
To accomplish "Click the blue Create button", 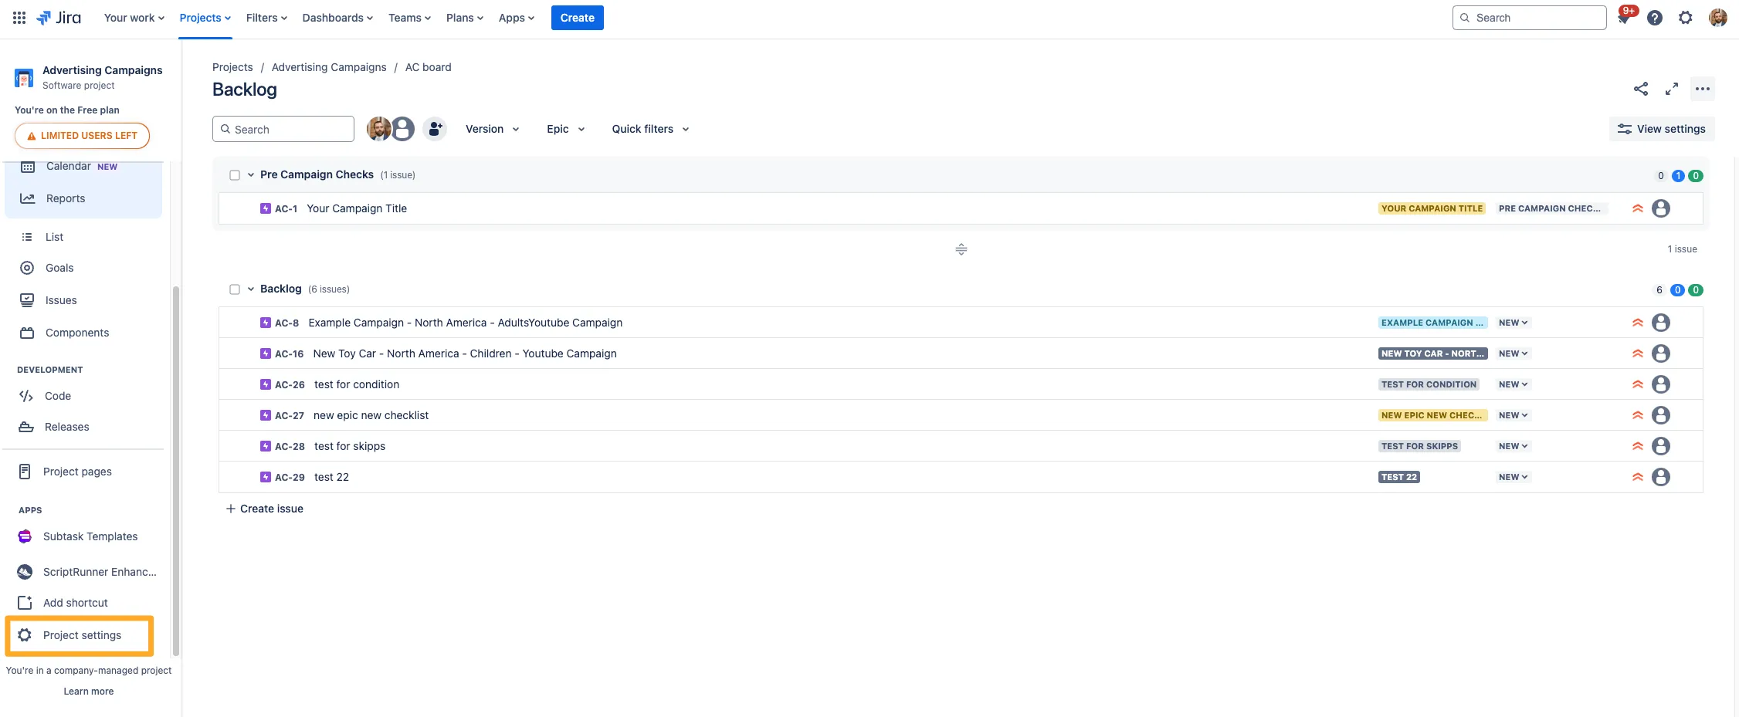I will tap(577, 18).
